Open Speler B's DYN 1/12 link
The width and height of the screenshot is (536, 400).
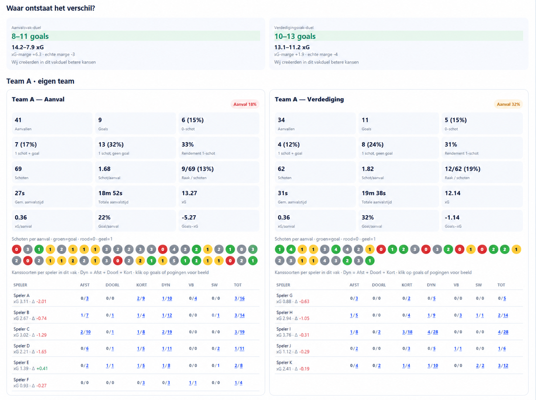pyautogui.click(x=167, y=315)
